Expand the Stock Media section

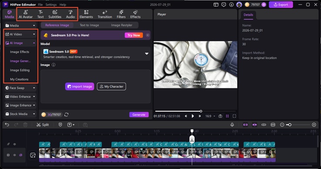20,114
